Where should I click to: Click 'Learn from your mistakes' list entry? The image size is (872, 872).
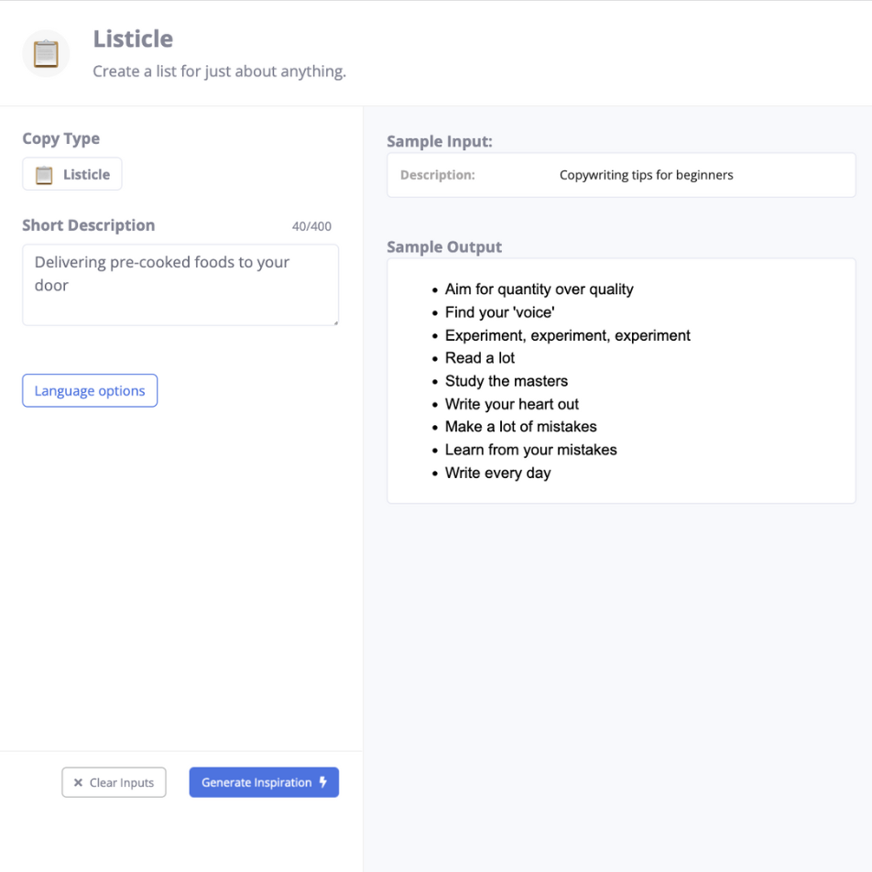pos(530,450)
